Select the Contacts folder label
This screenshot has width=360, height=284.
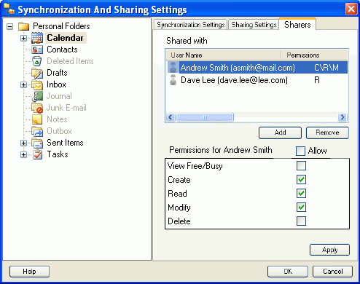click(62, 50)
